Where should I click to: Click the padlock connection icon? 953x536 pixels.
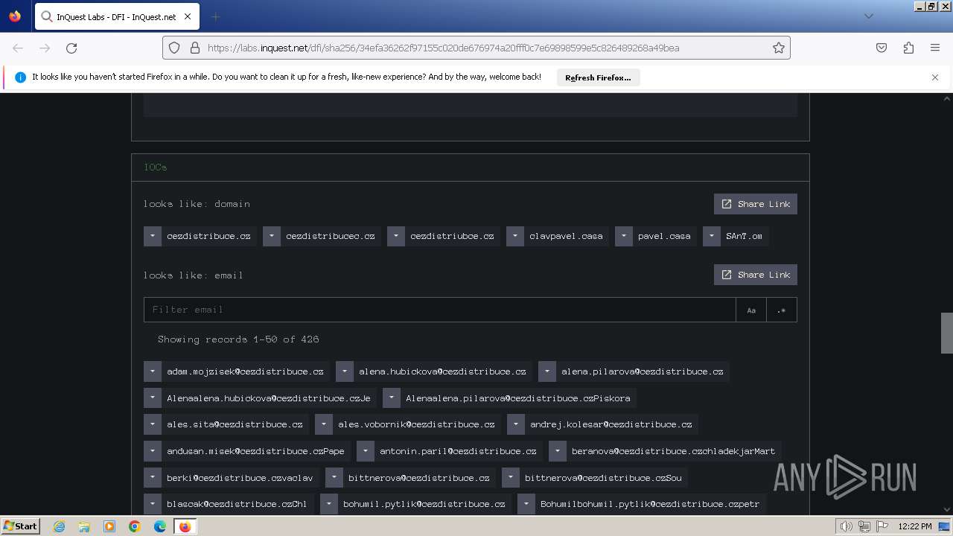(x=195, y=48)
